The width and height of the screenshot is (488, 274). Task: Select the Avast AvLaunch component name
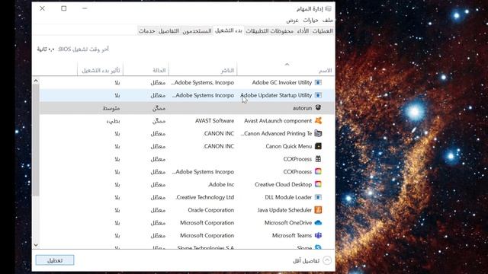[278, 120]
